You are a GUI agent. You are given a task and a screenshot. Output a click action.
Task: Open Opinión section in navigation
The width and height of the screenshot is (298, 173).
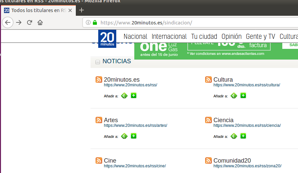pos(232,36)
